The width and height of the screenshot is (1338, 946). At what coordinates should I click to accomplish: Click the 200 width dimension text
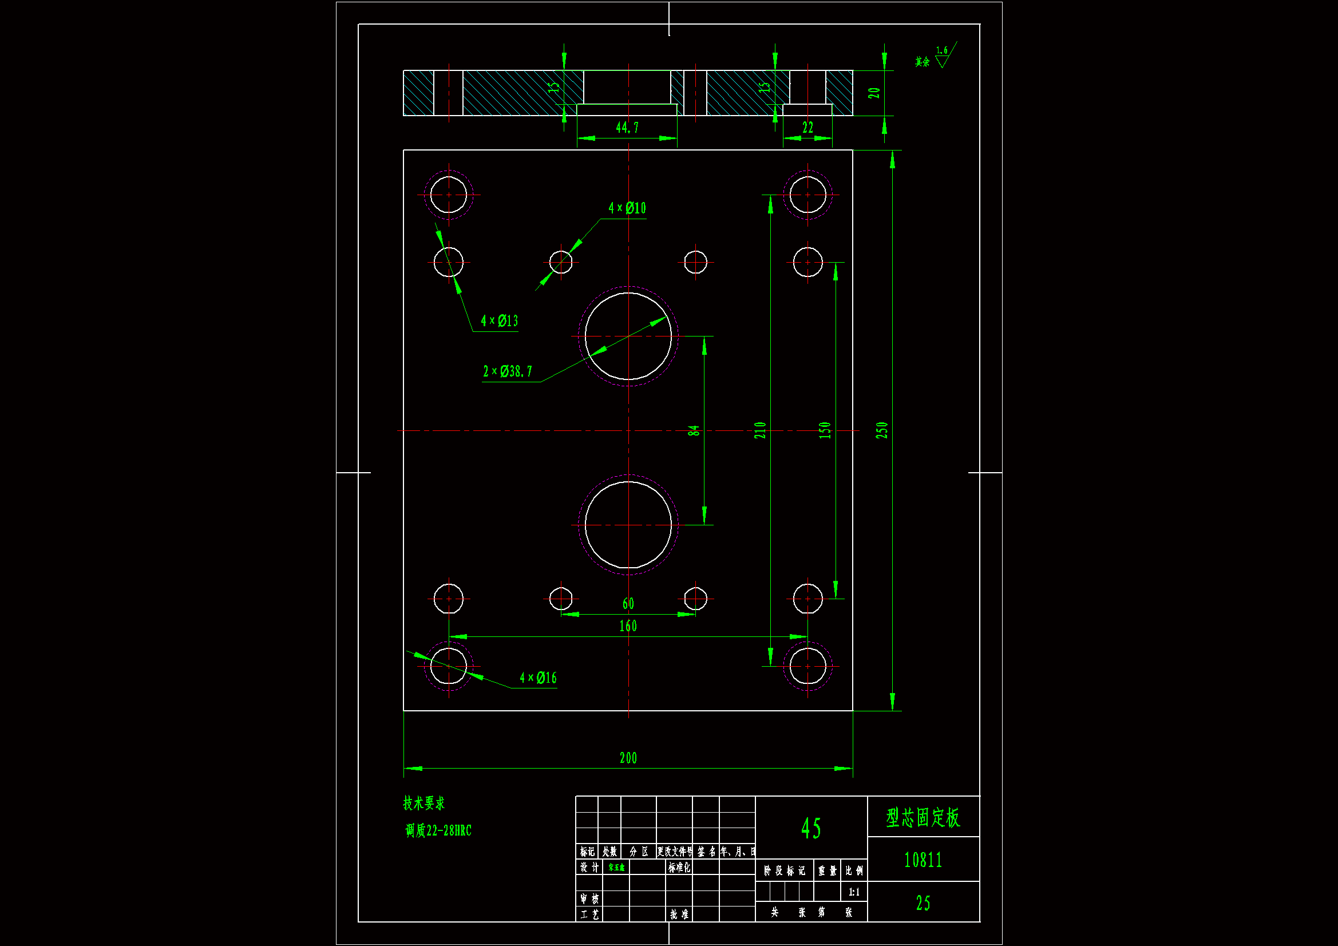coord(628,758)
